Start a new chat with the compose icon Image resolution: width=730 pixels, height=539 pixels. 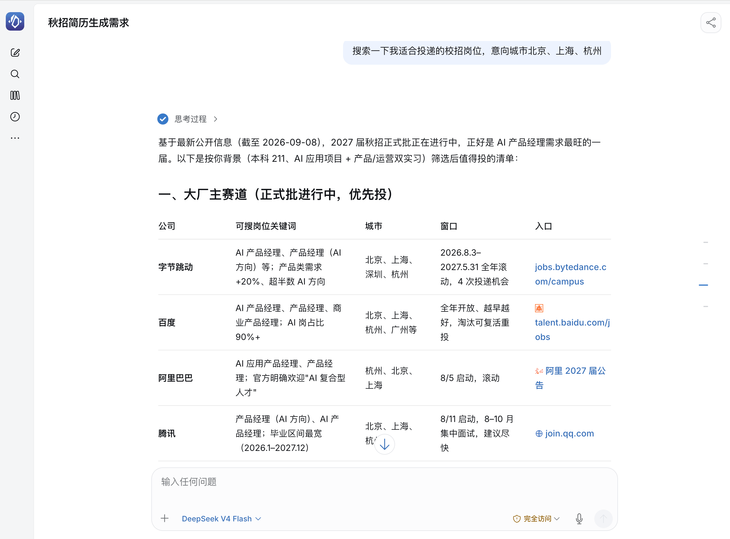point(15,53)
